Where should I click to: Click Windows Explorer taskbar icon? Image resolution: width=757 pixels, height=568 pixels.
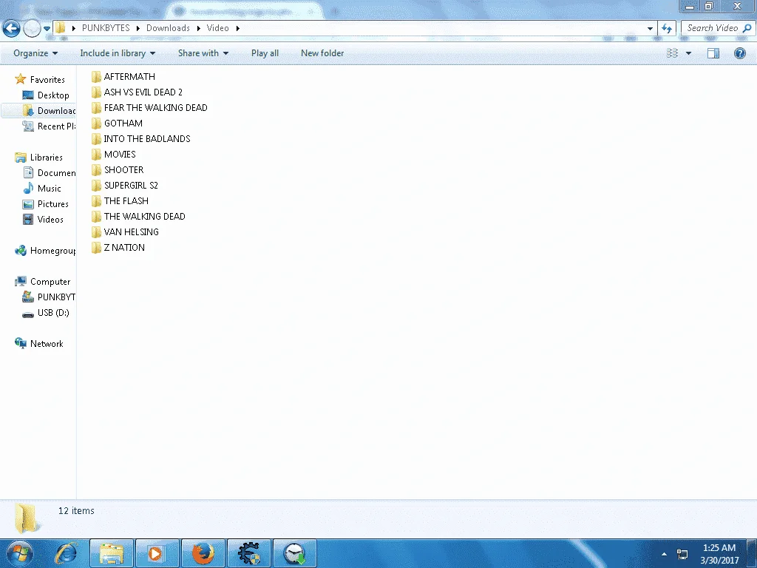112,553
